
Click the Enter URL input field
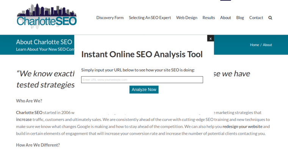(142, 79)
